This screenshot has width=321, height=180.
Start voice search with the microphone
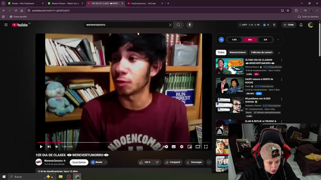pos(190,25)
